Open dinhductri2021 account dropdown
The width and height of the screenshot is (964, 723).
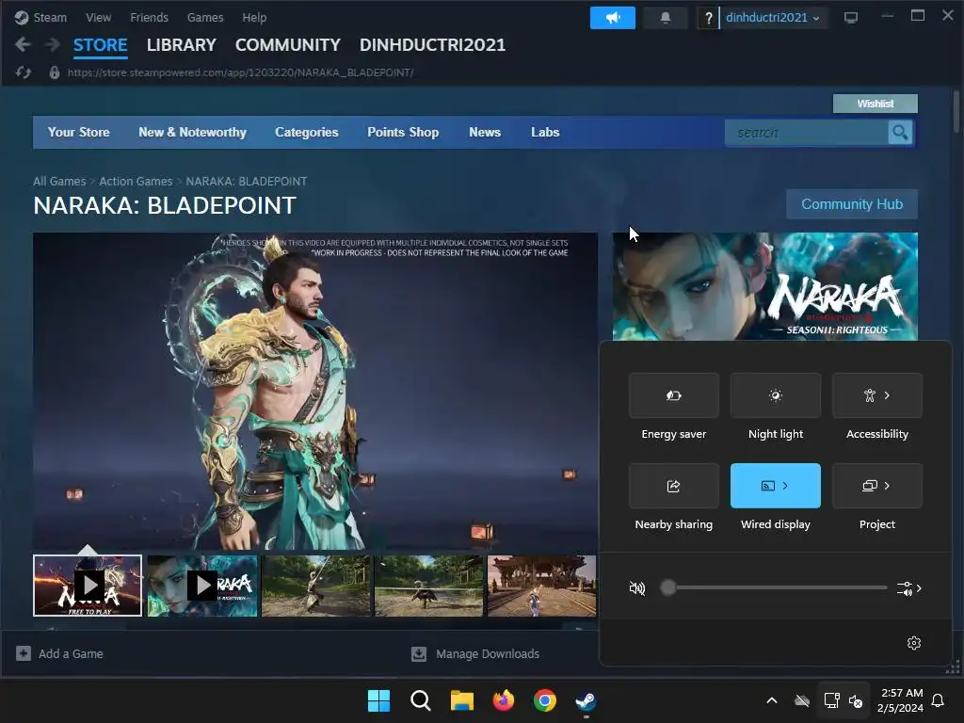[x=772, y=18]
